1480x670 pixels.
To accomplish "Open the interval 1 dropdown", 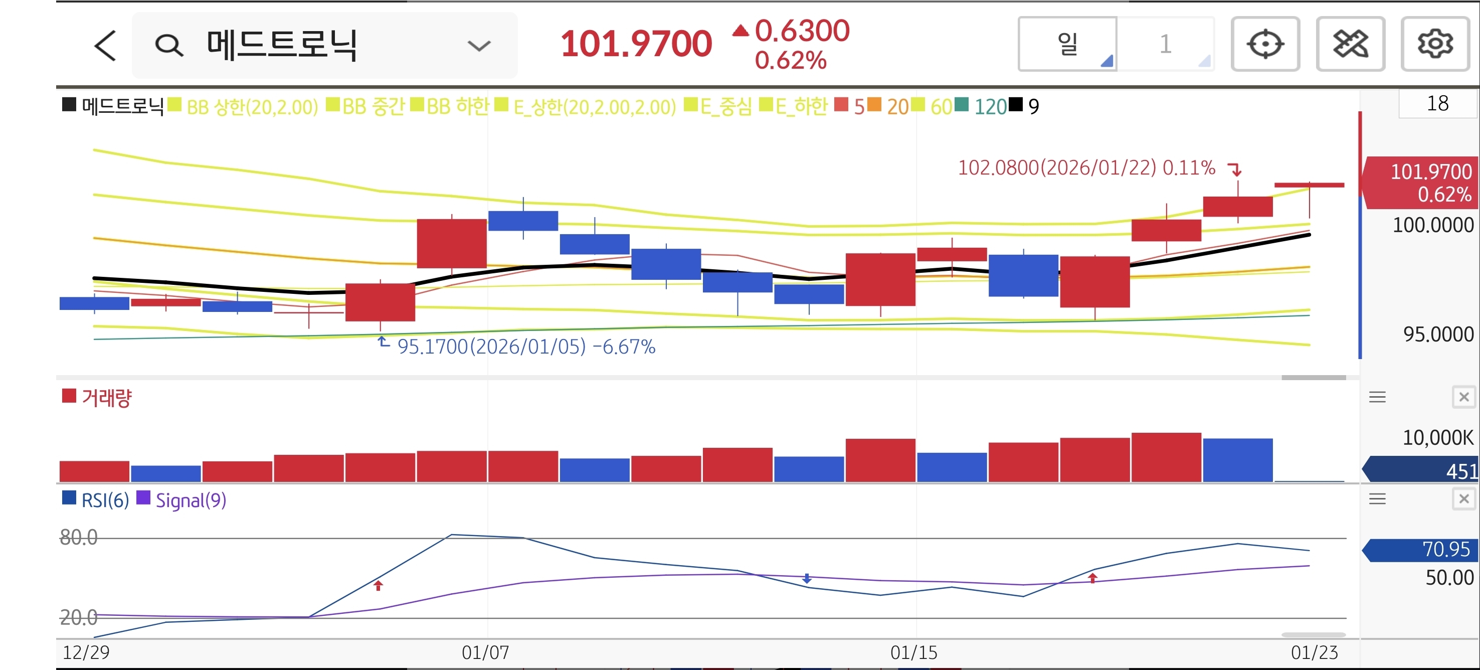I will tap(1166, 44).
